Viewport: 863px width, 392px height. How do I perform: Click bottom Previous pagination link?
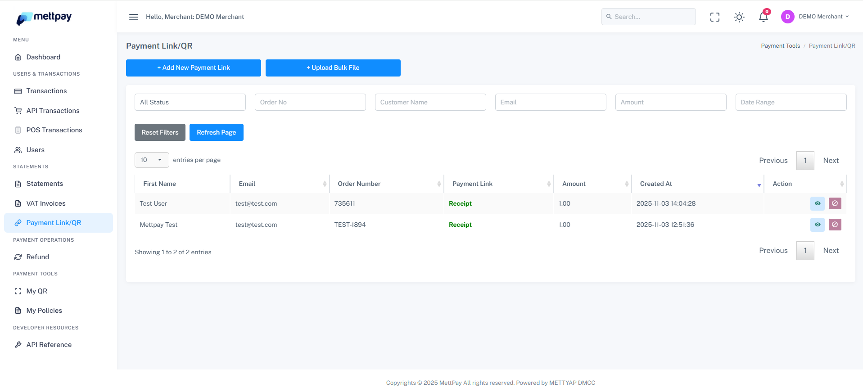[x=773, y=251]
